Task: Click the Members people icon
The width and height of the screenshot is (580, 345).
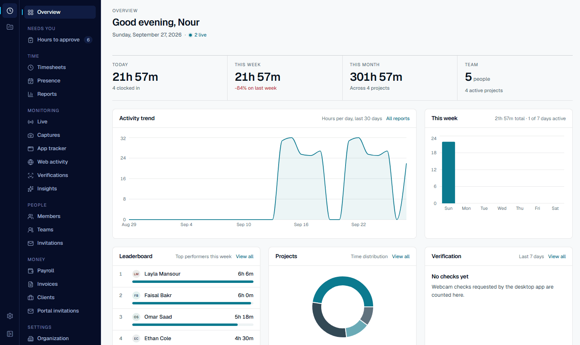Action: click(30, 216)
